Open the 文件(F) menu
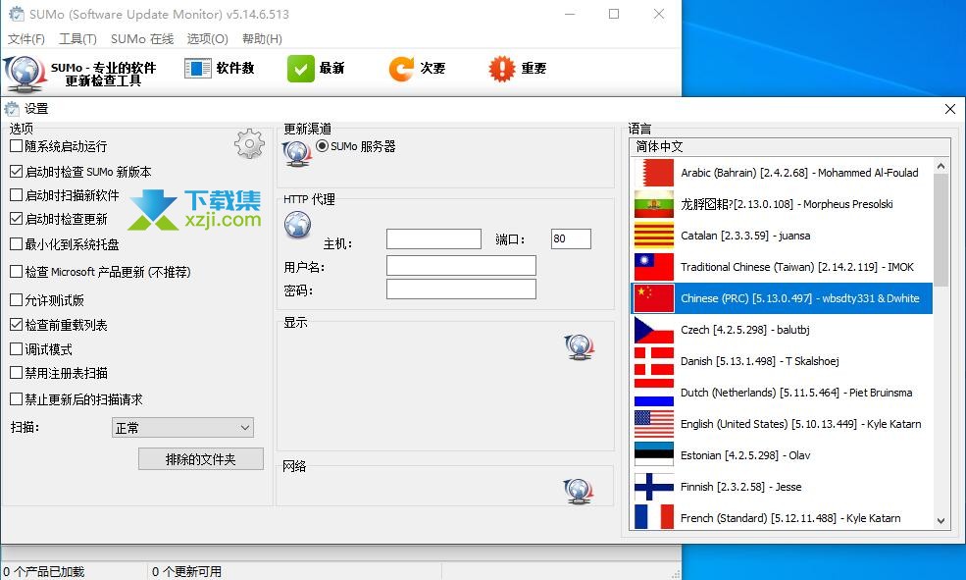Image resolution: width=966 pixels, height=580 pixels. tap(25, 39)
